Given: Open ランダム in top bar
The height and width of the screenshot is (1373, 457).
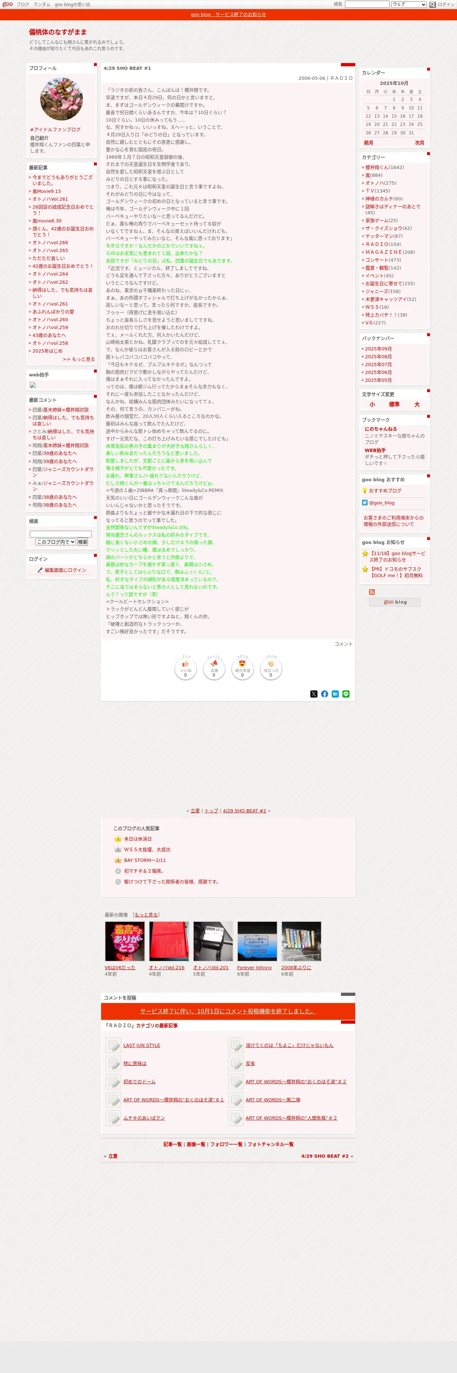Looking at the screenshot, I should click(x=42, y=4).
